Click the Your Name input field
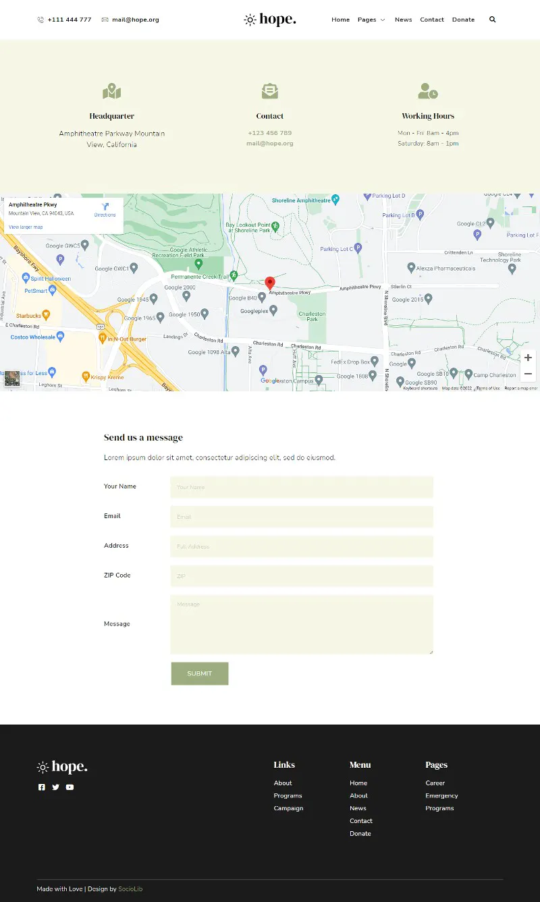 click(302, 487)
